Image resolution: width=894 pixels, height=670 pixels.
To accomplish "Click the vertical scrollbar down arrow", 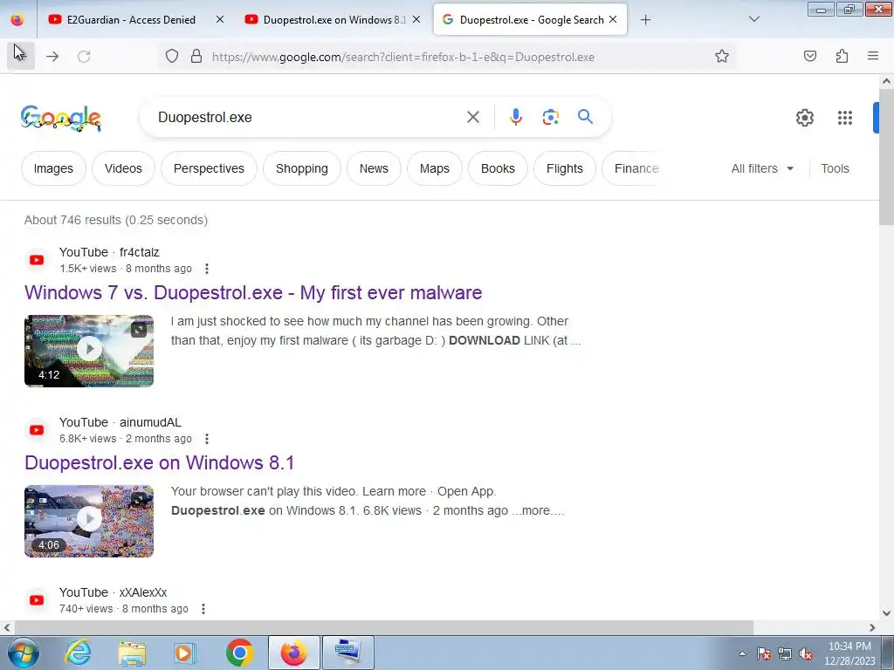I will (886, 613).
